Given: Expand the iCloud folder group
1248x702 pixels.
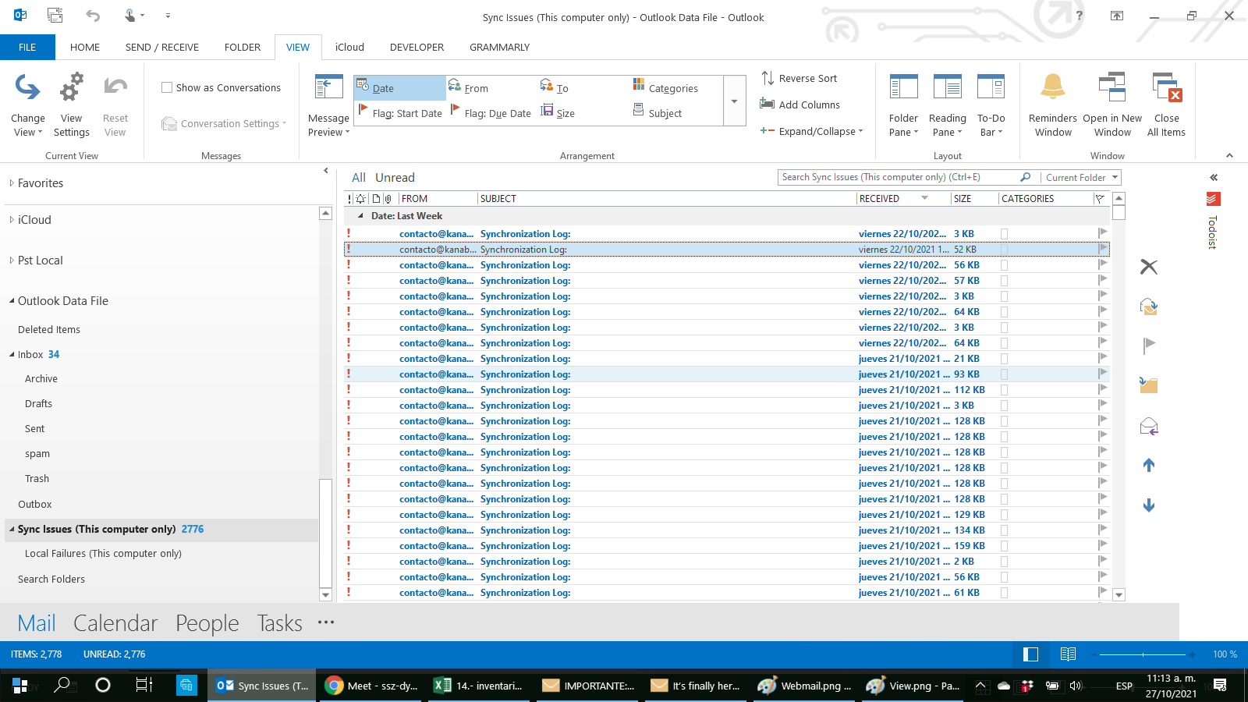Looking at the screenshot, I should pyautogui.click(x=12, y=220).
